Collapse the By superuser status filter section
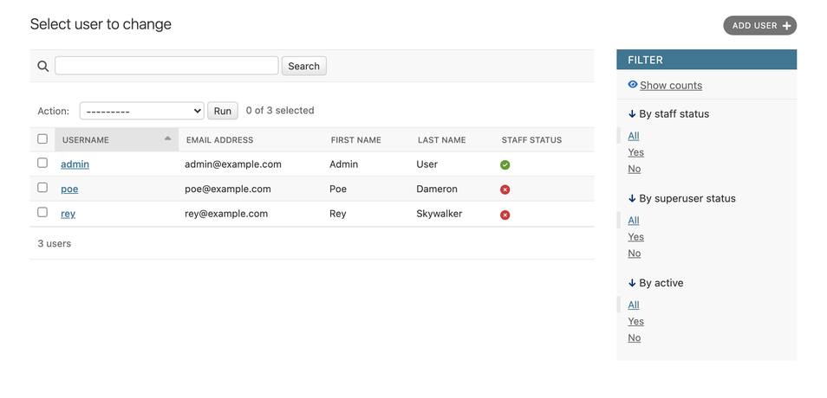The image size is (827, 398). coord(681,199)
